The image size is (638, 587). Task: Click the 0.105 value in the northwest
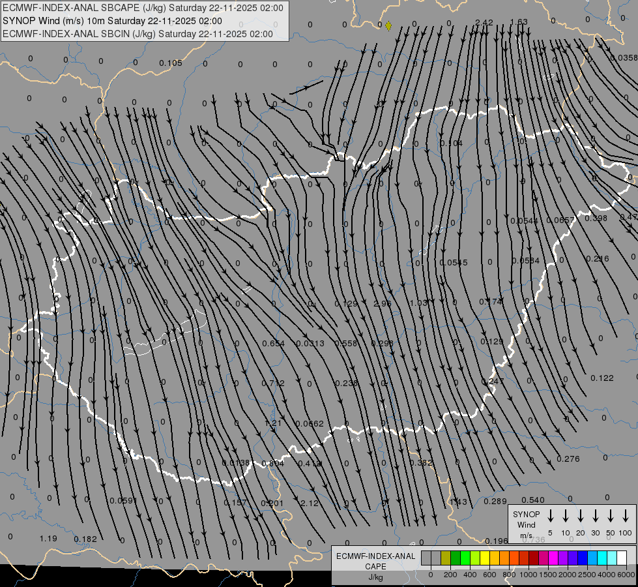click(x=171, y=63)
